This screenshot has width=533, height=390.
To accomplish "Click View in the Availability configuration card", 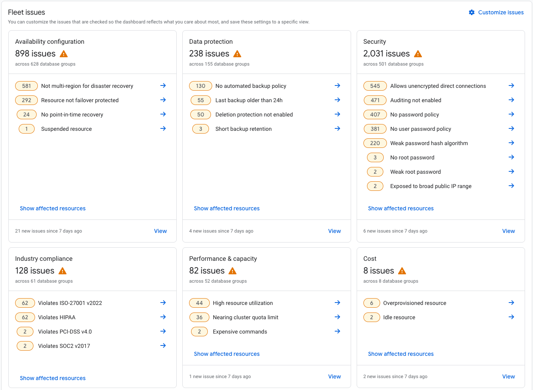I will [160, 231].
